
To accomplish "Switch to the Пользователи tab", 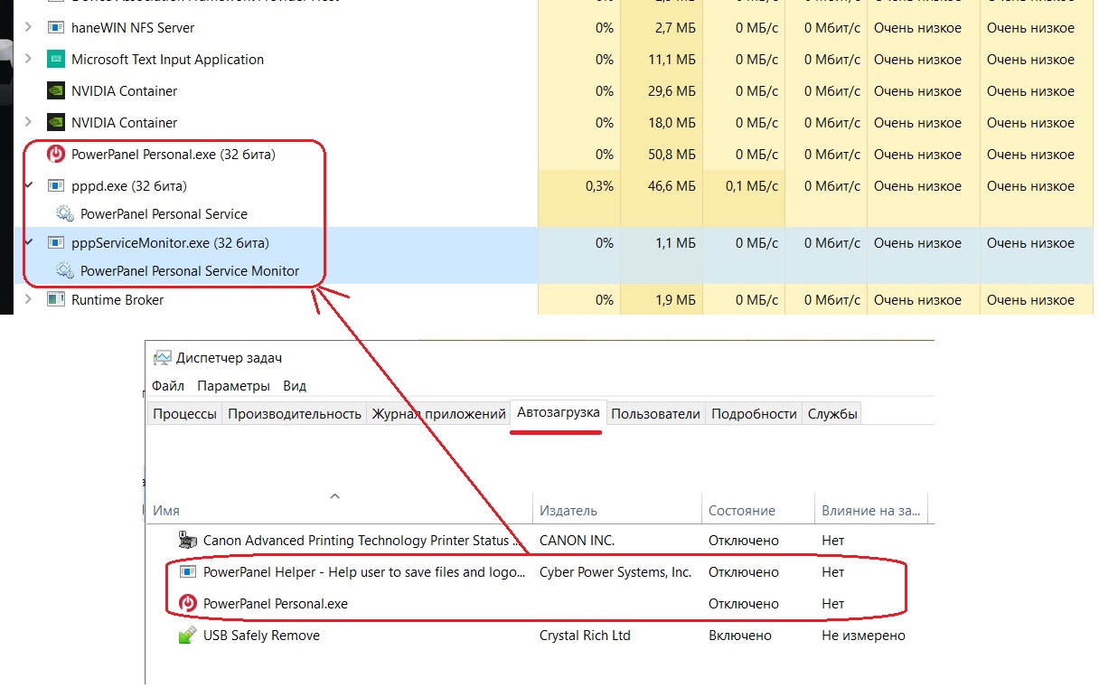I will tap(656, 414).
